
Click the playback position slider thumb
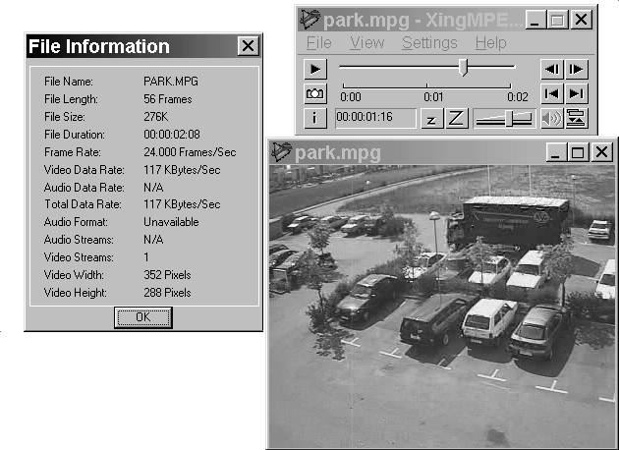point(464,67)
